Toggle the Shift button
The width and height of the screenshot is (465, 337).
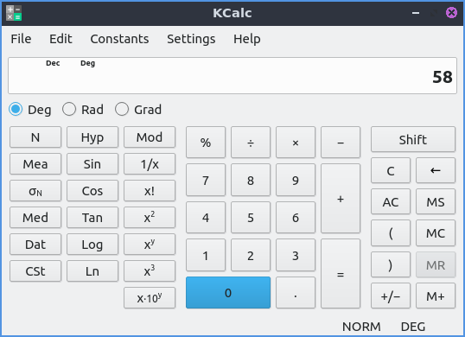pyautogui.click(x=413, y=140)
